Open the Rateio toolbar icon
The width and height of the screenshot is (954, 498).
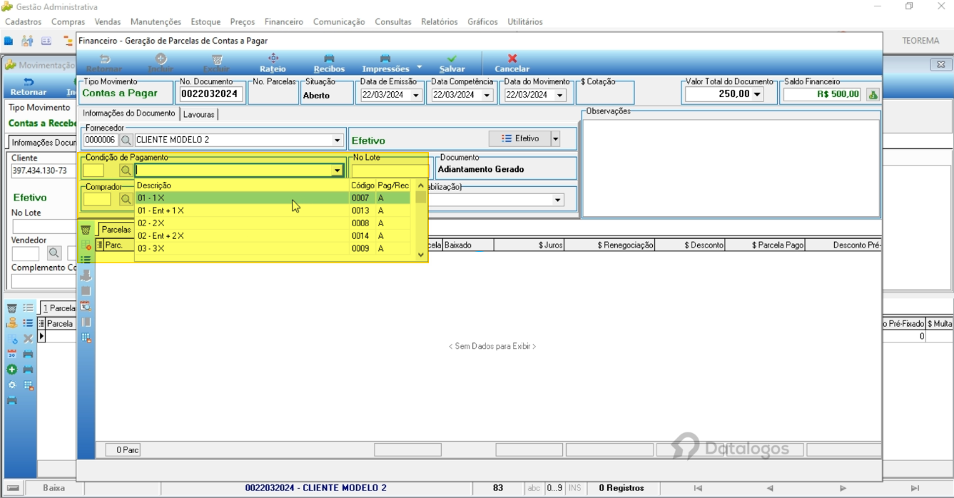point(273,59)
